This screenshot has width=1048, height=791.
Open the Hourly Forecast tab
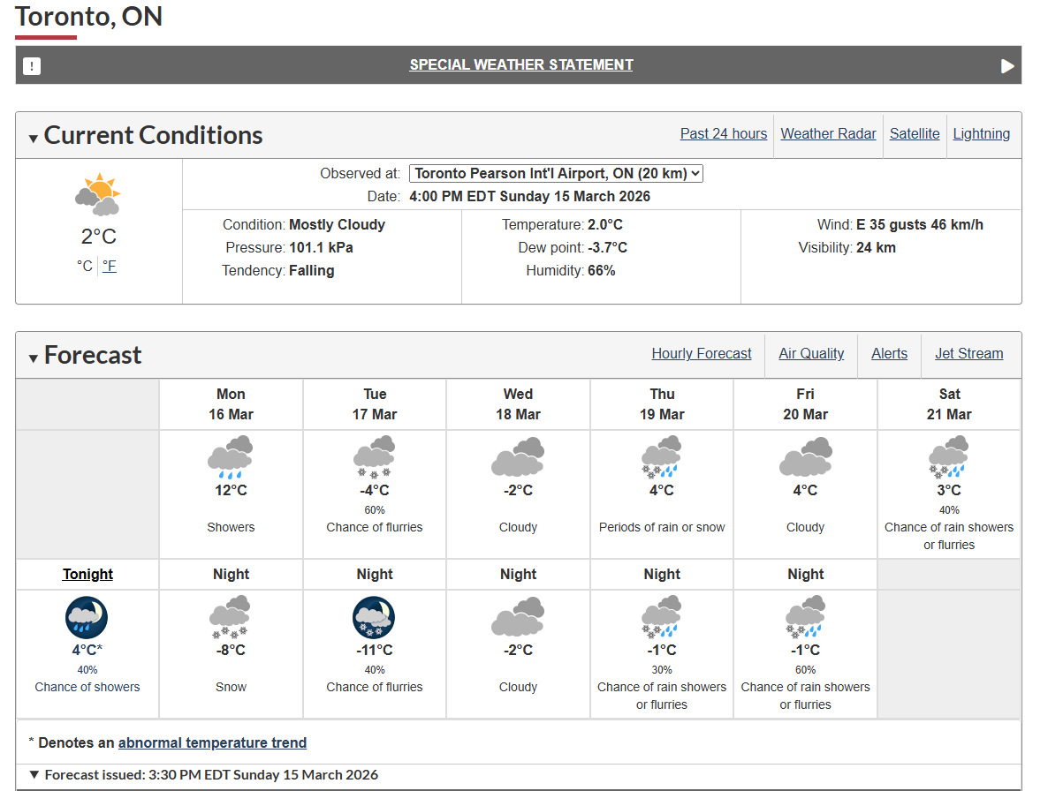702,354
